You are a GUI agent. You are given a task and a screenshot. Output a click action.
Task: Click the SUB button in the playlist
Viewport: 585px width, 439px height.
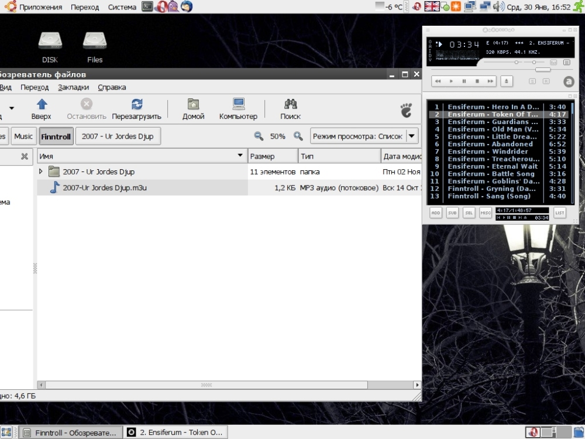452,213
